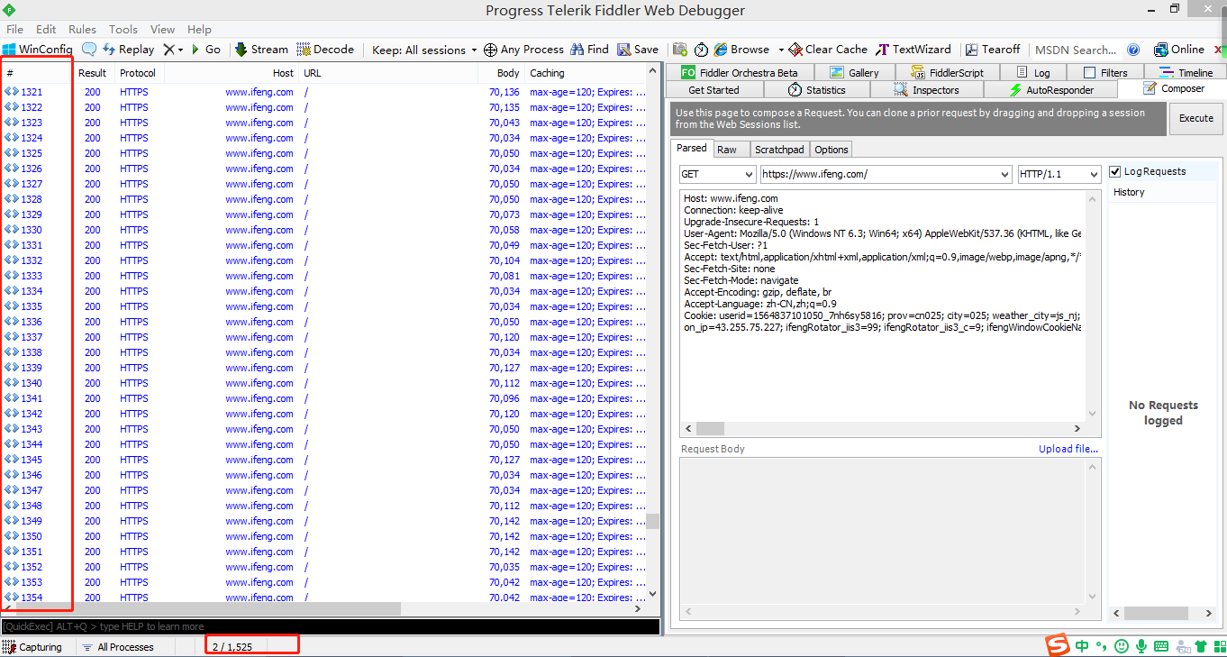Open the Sogou toolbox grid icon
Viewport: 1227px width, 657px height.
(x=1218, y=645)
